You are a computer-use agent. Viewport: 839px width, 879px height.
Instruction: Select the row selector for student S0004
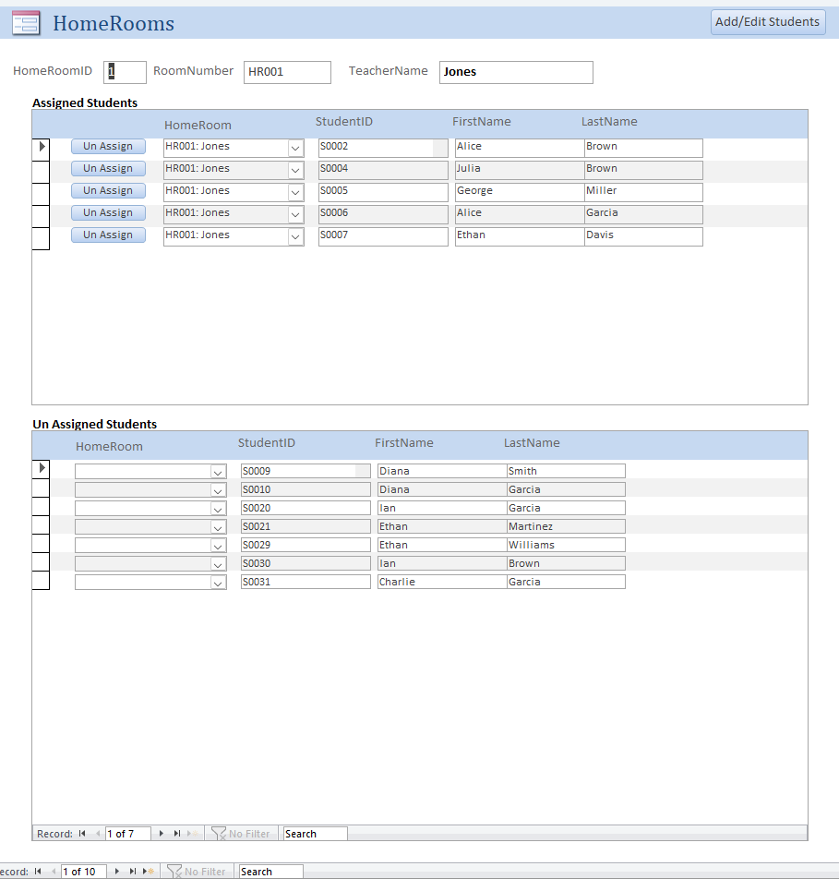pyautogui.click(x=41, y=169)
